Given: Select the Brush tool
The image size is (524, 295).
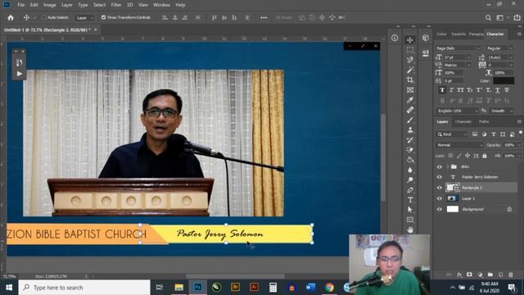Looking at the screenshot, I should click(410, 120).
